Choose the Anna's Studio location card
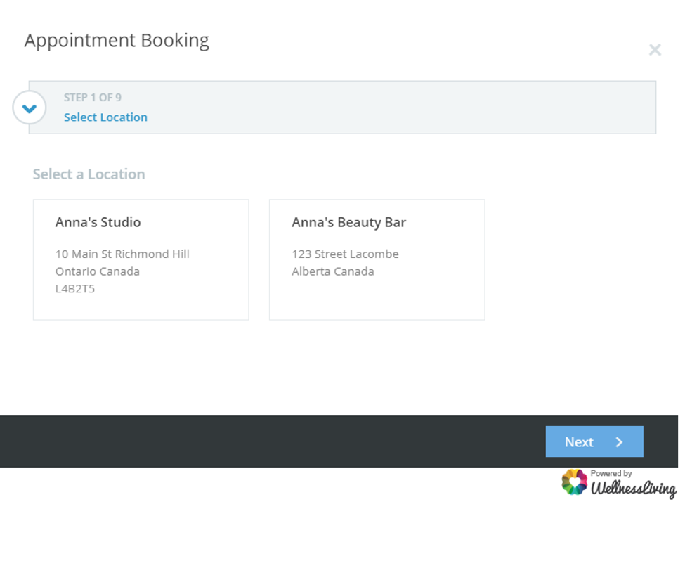The image size is (685, 561). [x=141, y=259]
